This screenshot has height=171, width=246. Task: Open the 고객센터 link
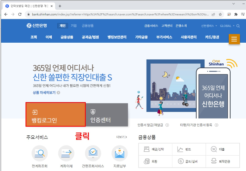click(x=167, y=26)
